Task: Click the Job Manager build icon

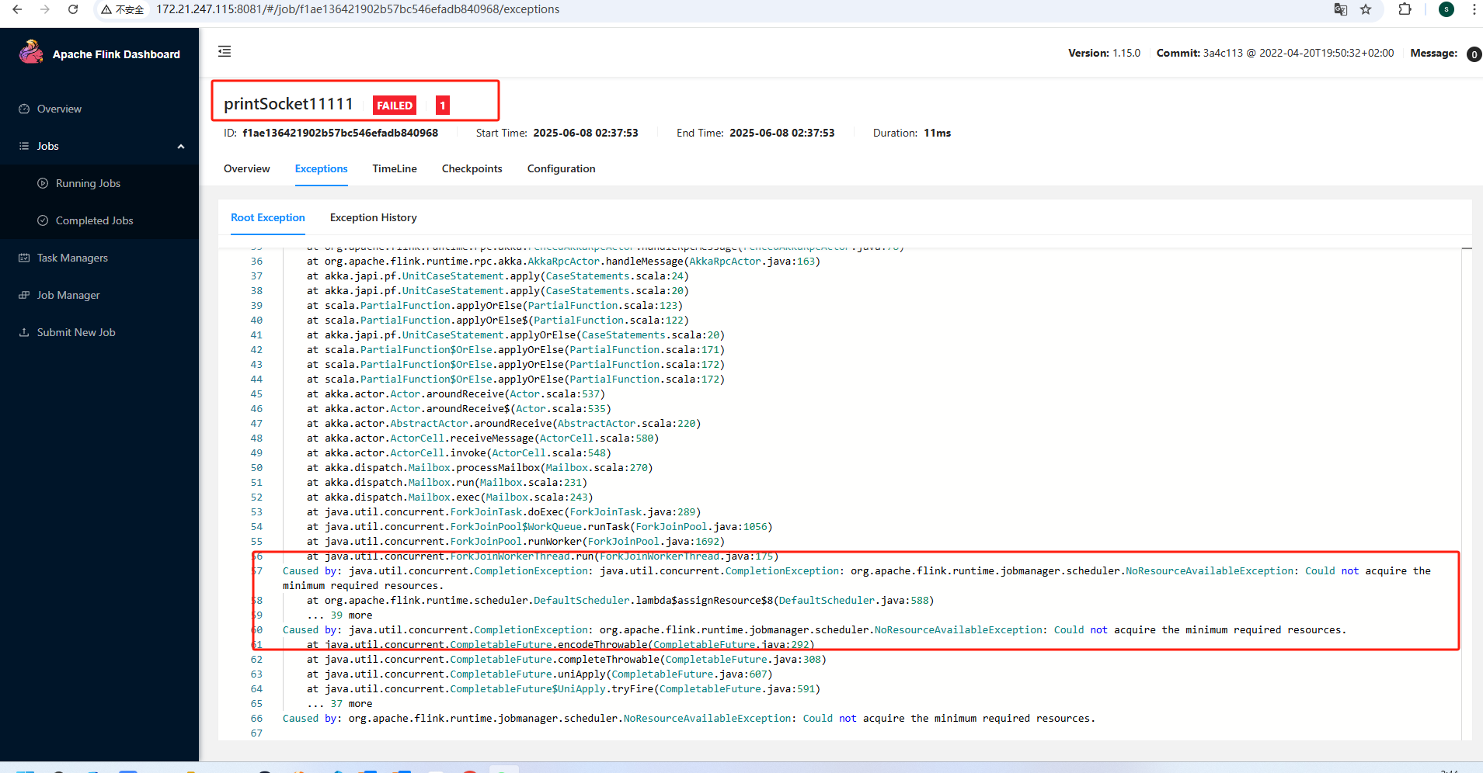Action: [x=24, y=295]
